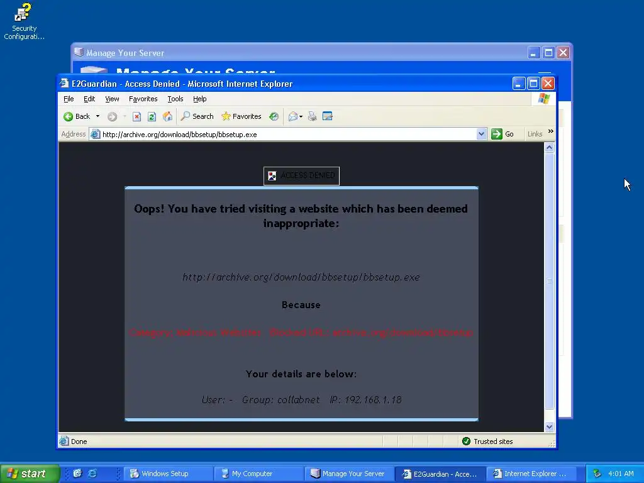Screen dimensions: 644x483
Task: Click the first Quick Launch icon
Action: pyautogui.click(x=77, y=474)
